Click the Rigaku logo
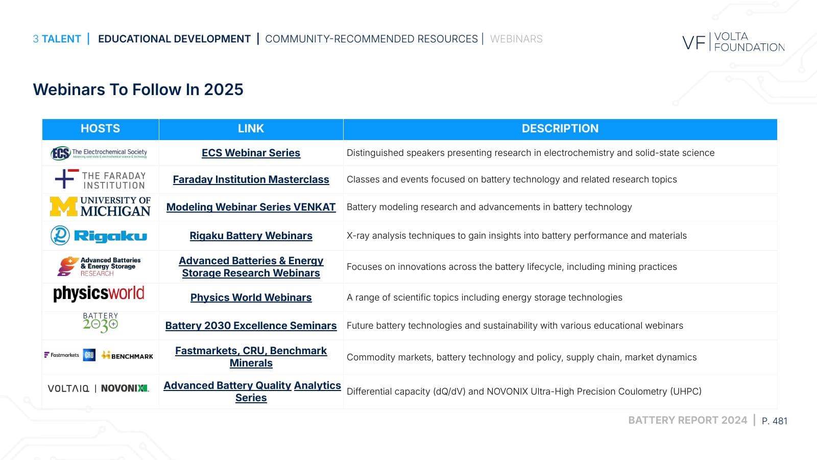This screenshot has width=817, height=460. 99,236
